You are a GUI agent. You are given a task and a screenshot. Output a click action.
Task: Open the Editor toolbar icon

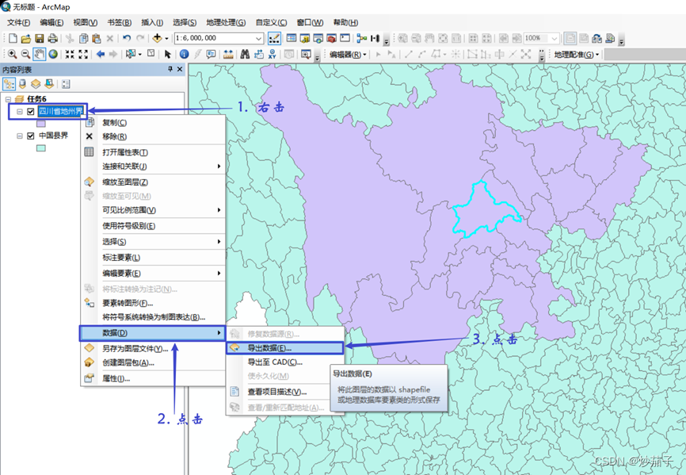pos(274,39)
